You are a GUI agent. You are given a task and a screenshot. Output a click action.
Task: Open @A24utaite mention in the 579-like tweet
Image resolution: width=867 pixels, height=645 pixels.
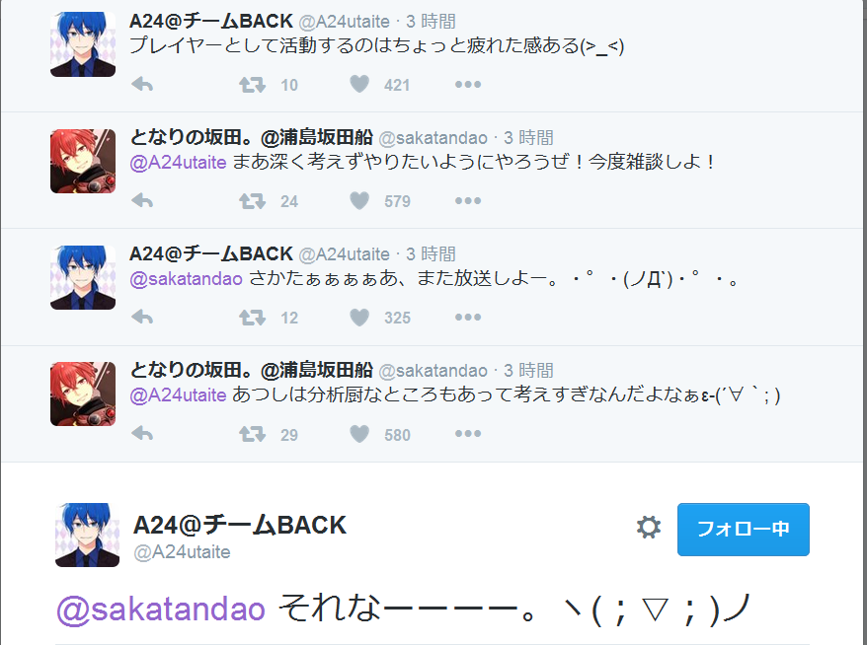click(x=178, y=163)
